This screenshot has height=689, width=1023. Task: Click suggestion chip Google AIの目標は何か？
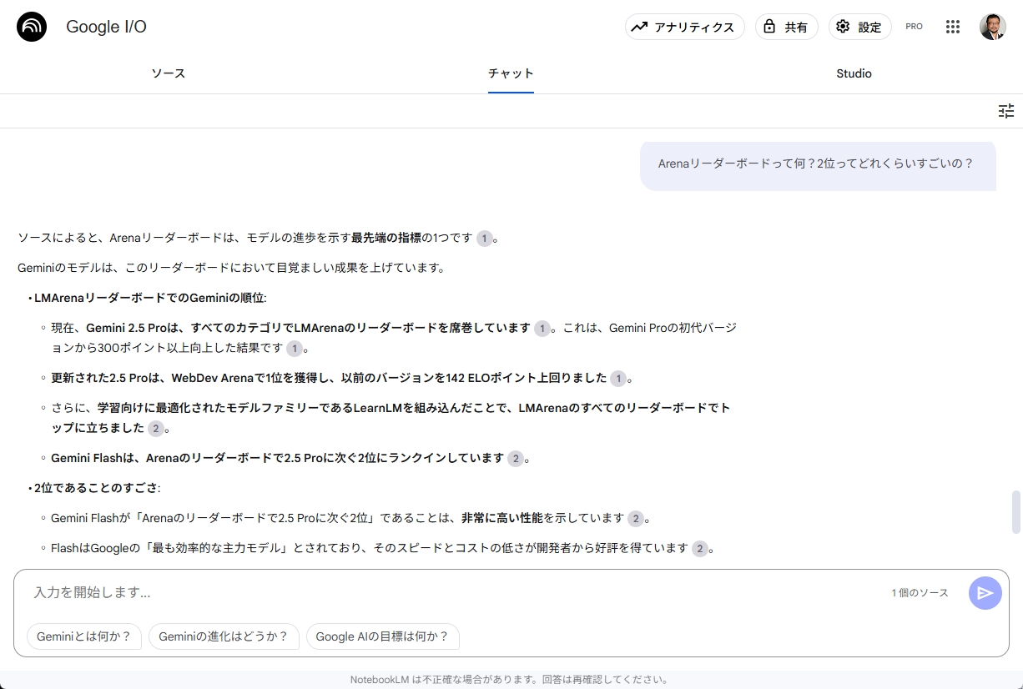pyautogui.click(x=382, y=636)
